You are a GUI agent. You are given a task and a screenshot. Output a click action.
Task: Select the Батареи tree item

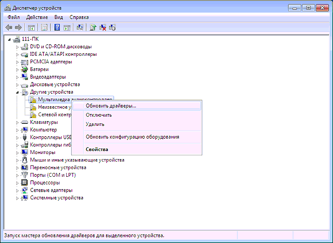coord(39,69)
